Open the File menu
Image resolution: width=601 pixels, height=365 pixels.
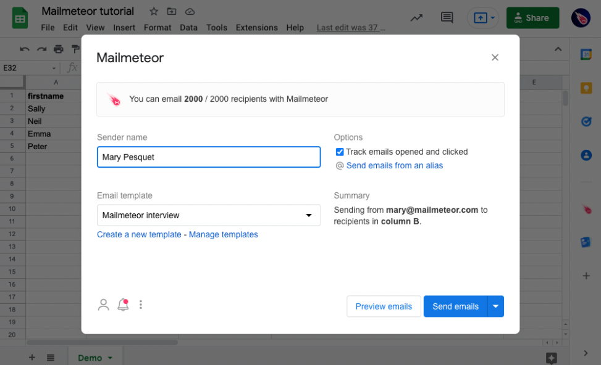48,28
